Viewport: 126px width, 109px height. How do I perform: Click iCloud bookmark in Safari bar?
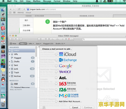28,13
